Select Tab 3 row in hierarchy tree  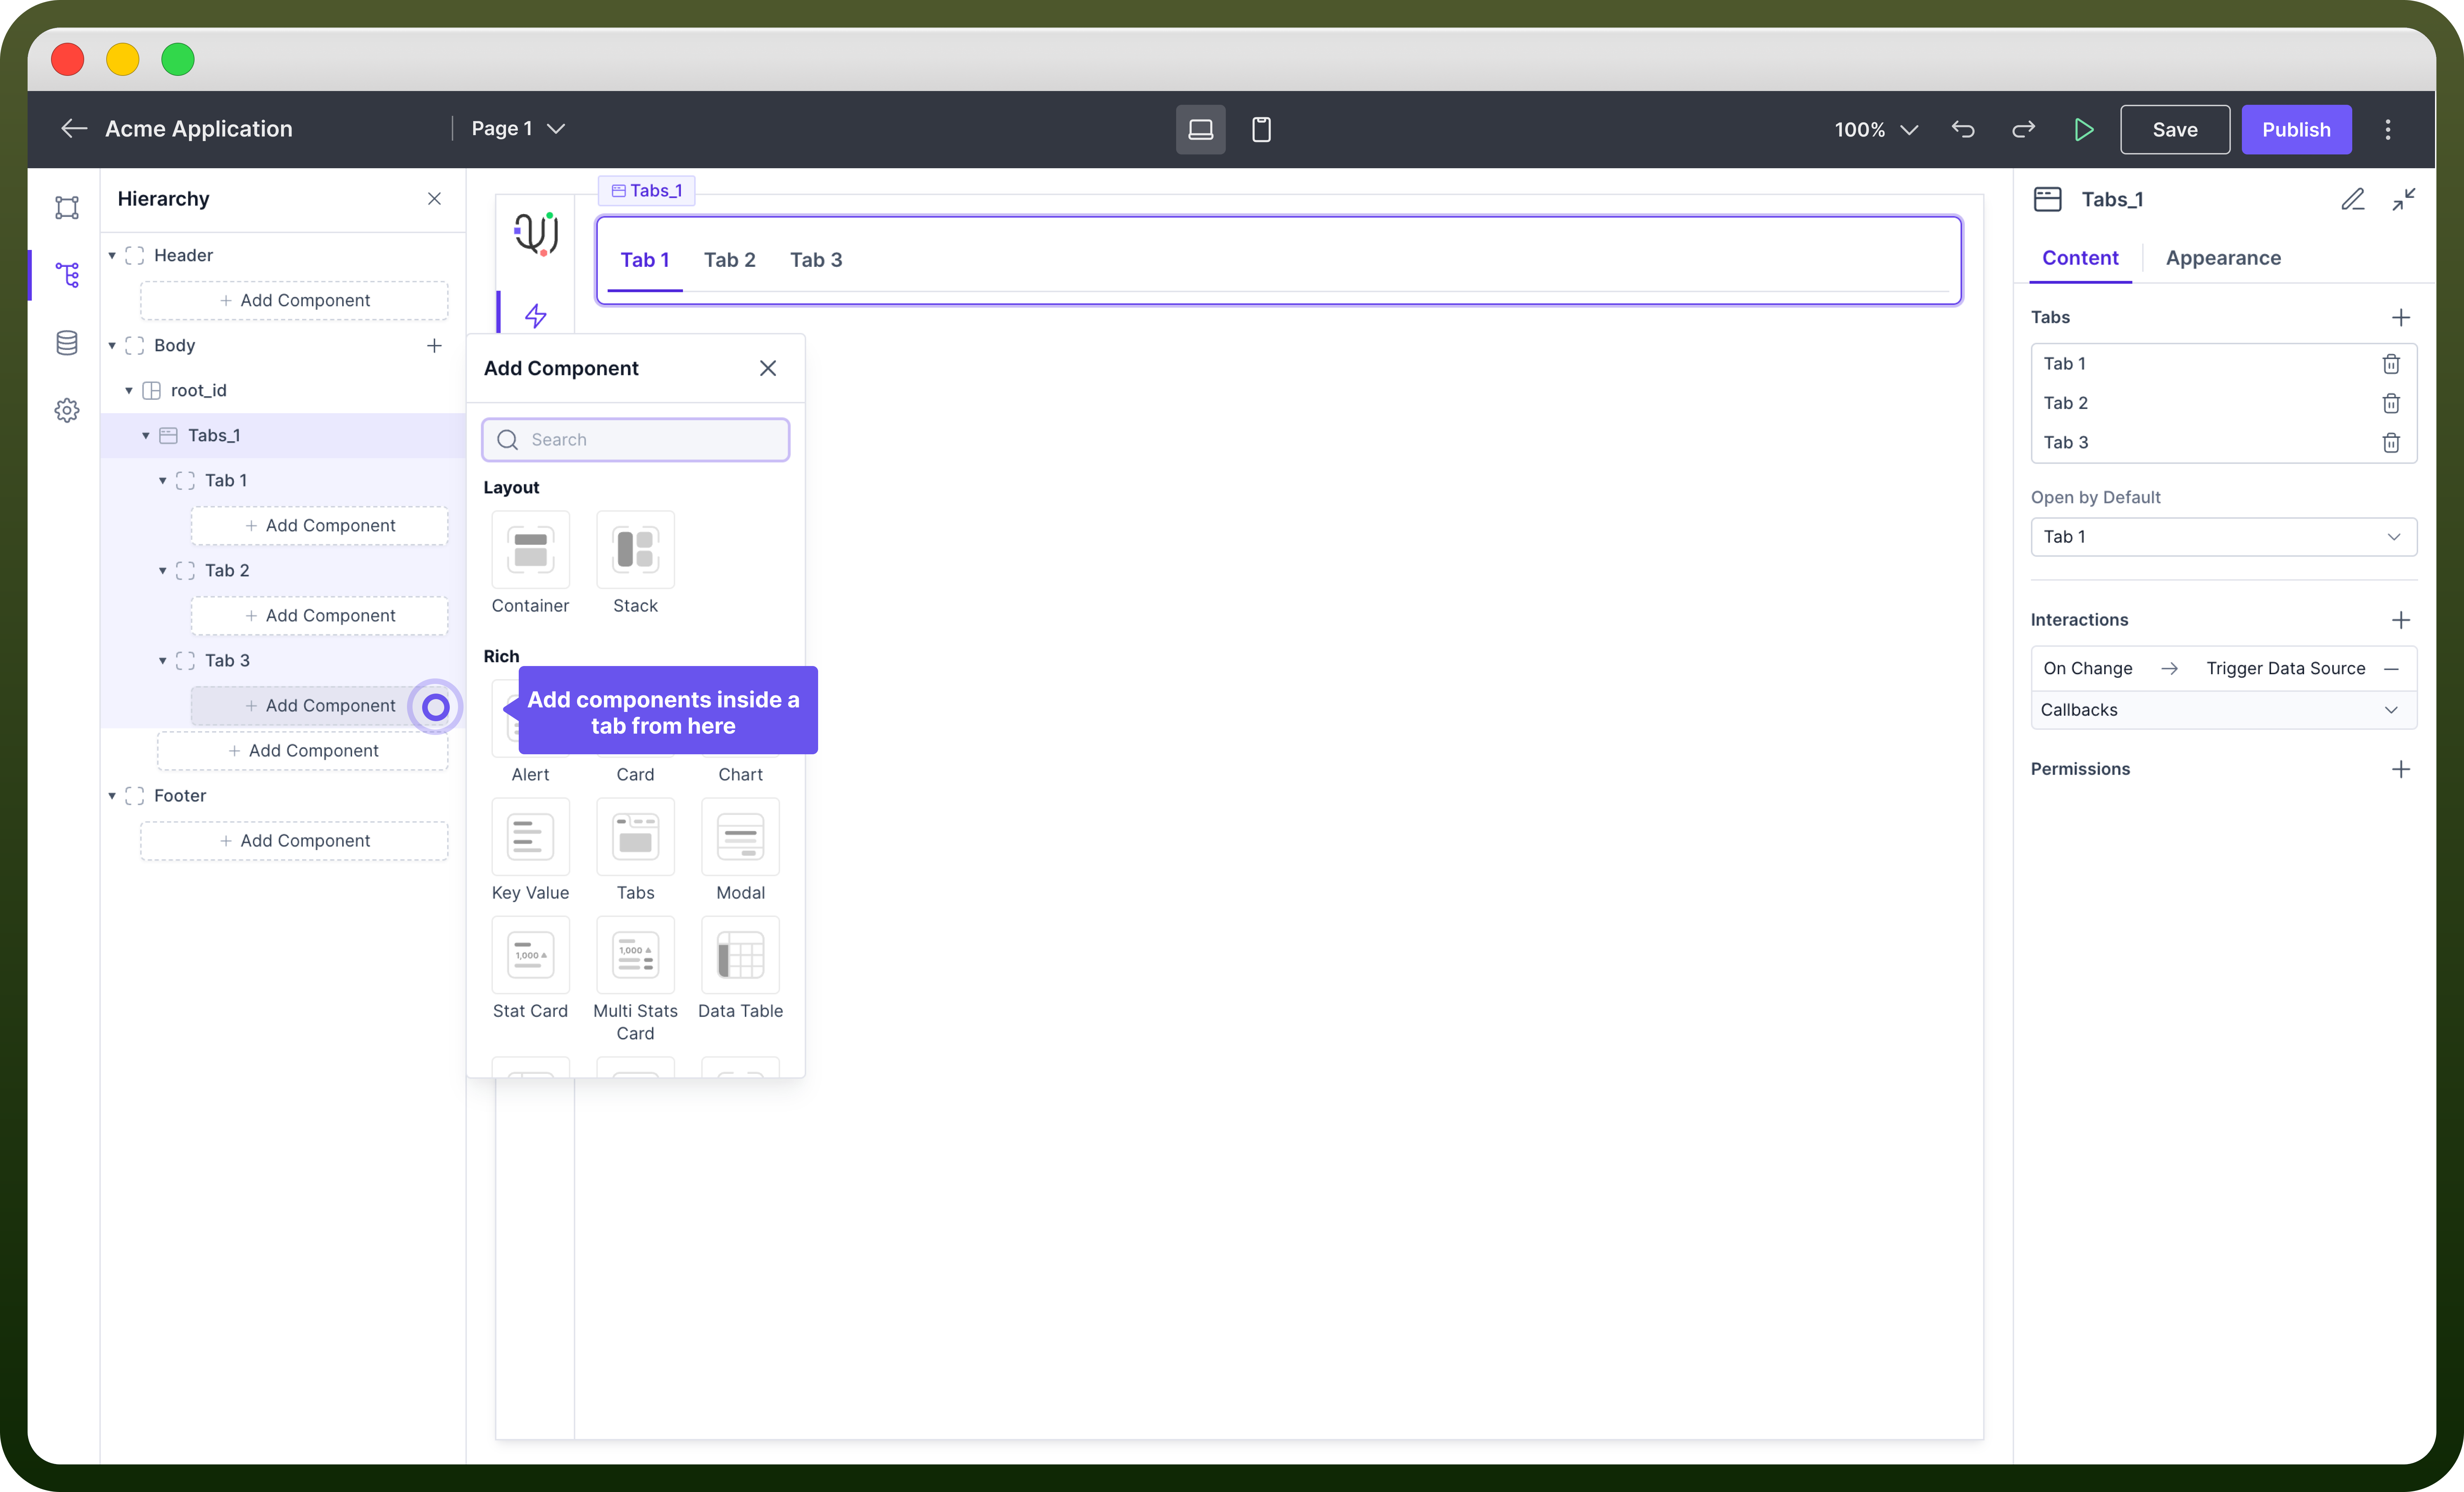point(283,661)
